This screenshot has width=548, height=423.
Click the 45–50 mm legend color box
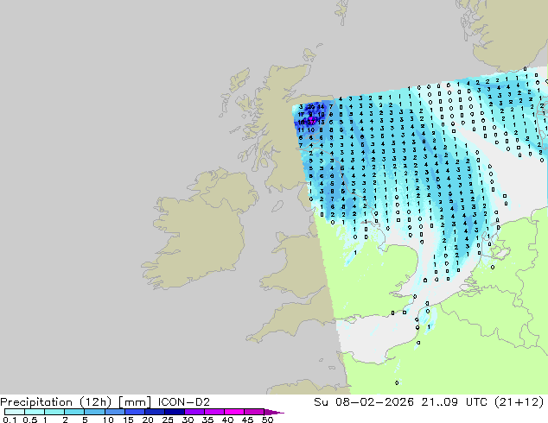click(x=254, y=412)
